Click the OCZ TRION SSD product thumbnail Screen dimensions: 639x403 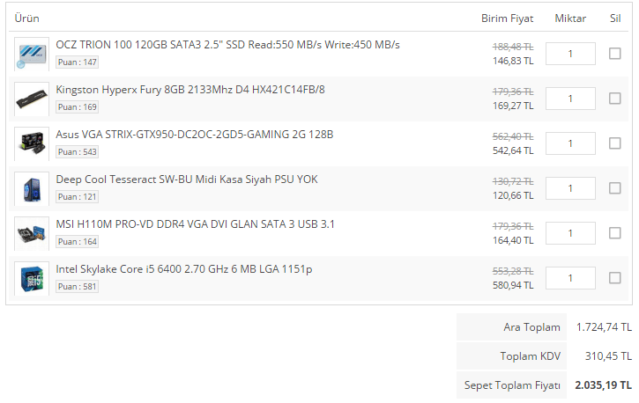tap(32, 54)
